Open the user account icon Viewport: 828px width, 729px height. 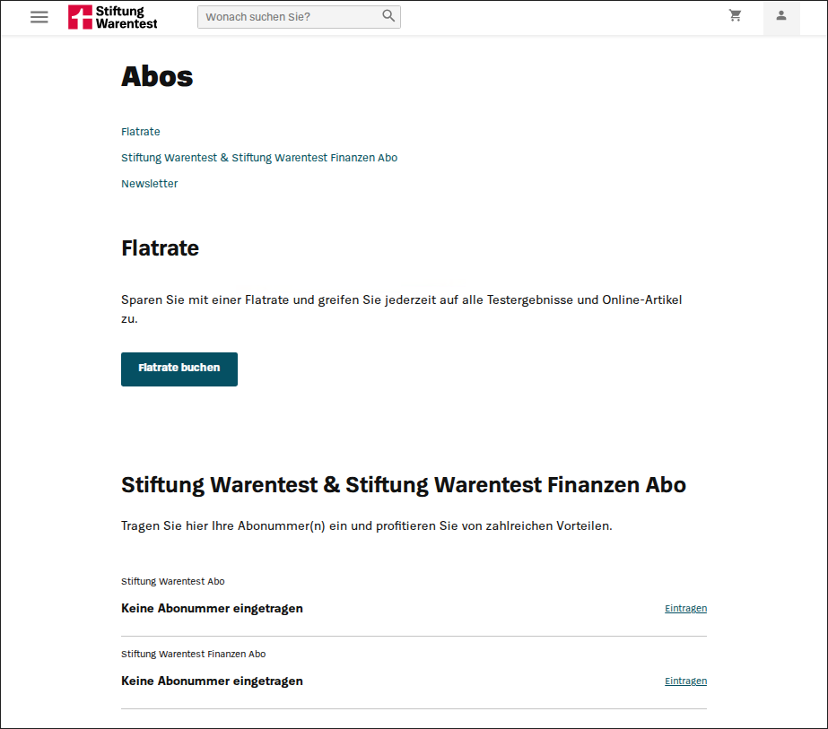[781, 16]
